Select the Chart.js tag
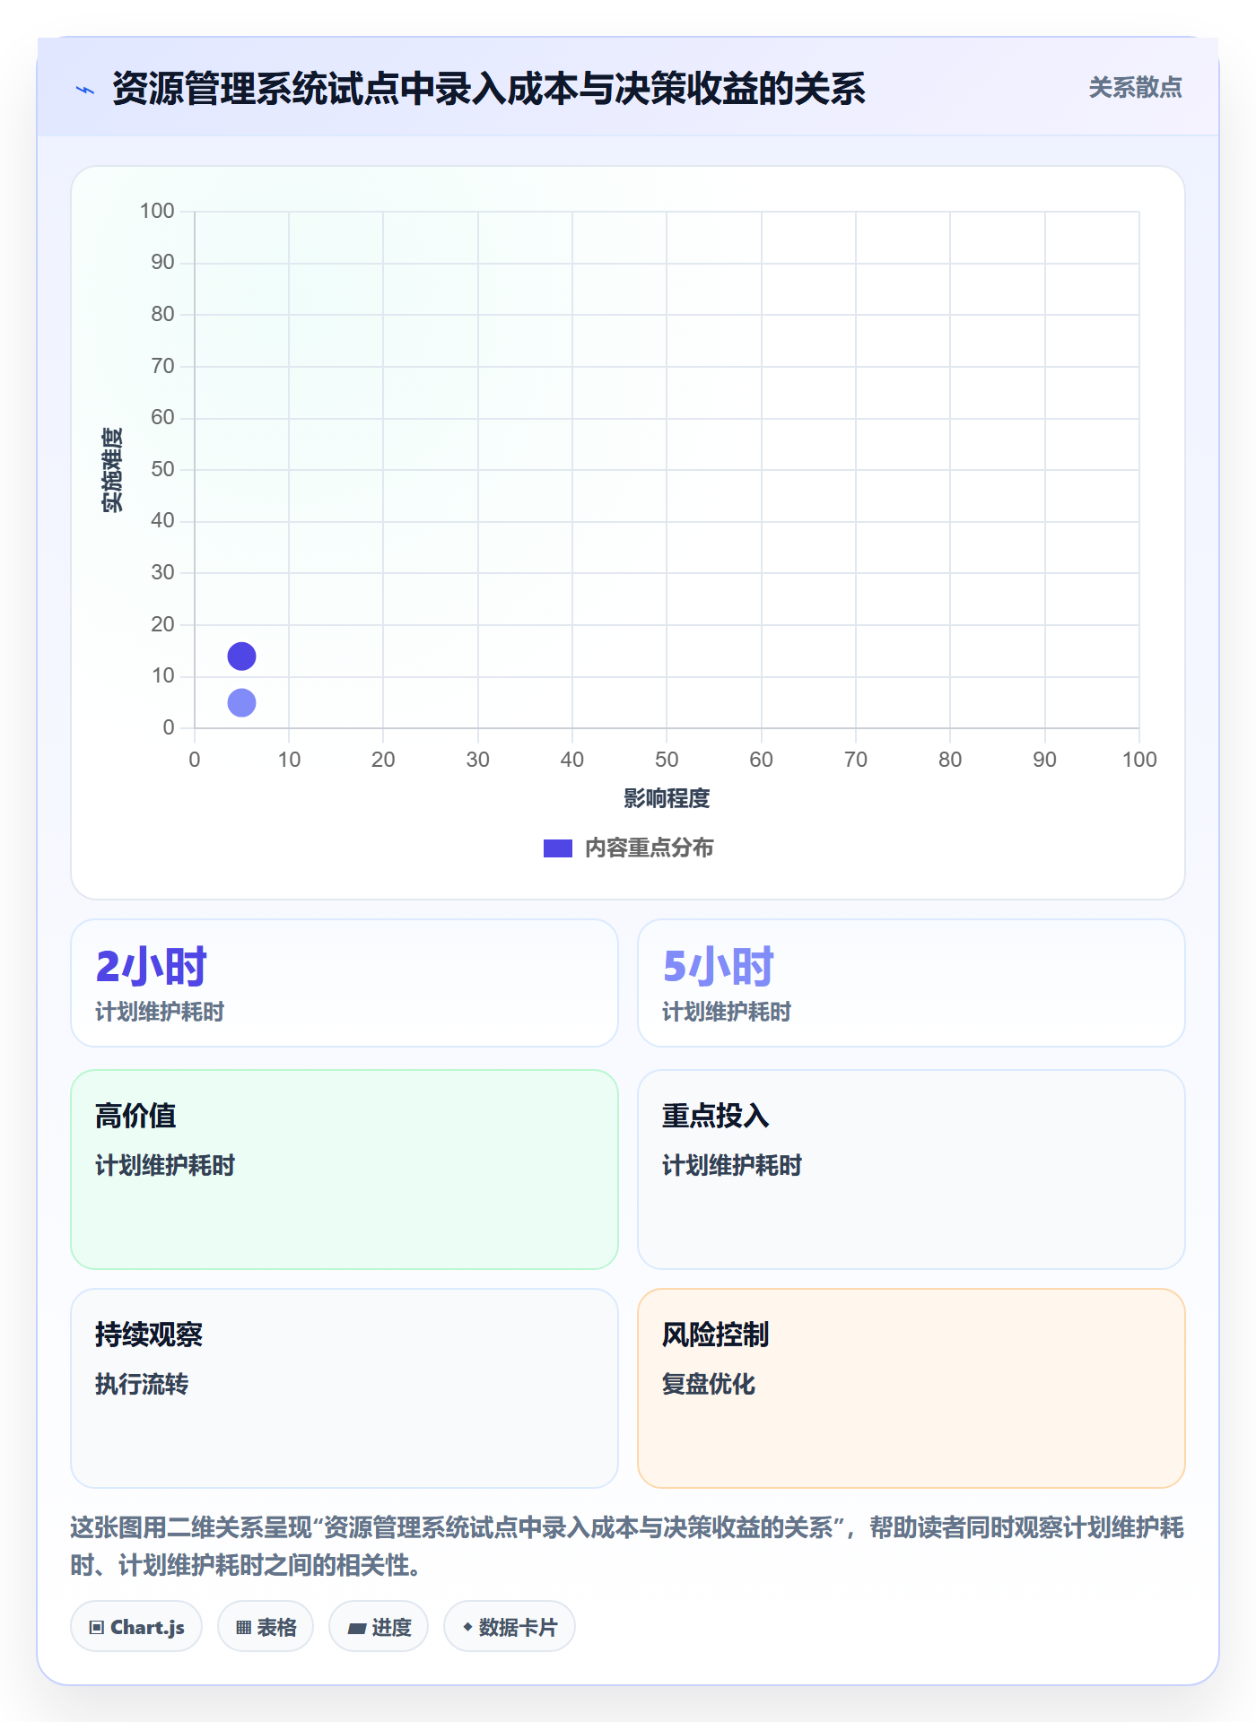The height and width of the screenshot is (1722, 1256). coord(136,1627)
